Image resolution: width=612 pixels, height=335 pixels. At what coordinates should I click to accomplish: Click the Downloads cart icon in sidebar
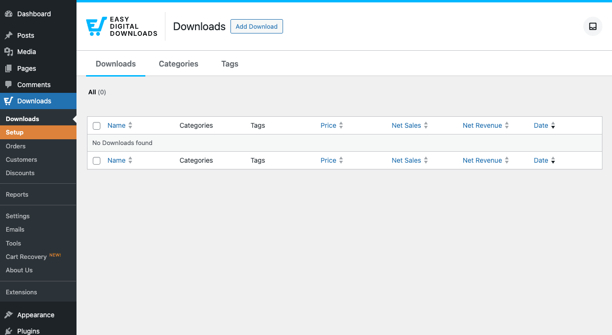tap(9, 101)
